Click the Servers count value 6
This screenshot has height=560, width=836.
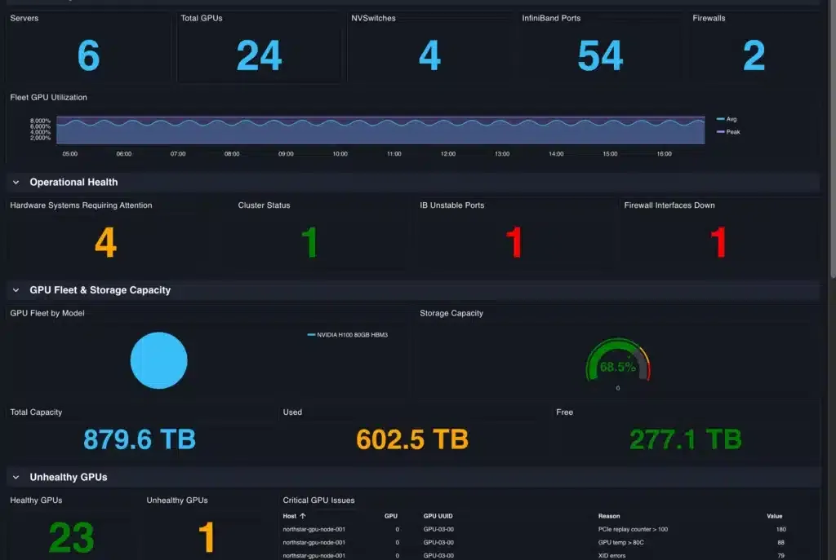click(x=88, y=55)
